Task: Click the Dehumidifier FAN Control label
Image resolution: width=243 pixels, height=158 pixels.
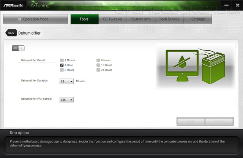Action: (x=36, y=99)
